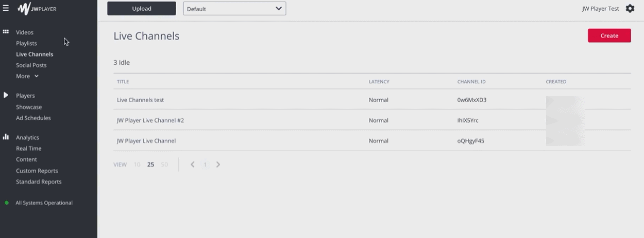Open Custom Reports
This screenshot has width=644, height=238.
37,171
